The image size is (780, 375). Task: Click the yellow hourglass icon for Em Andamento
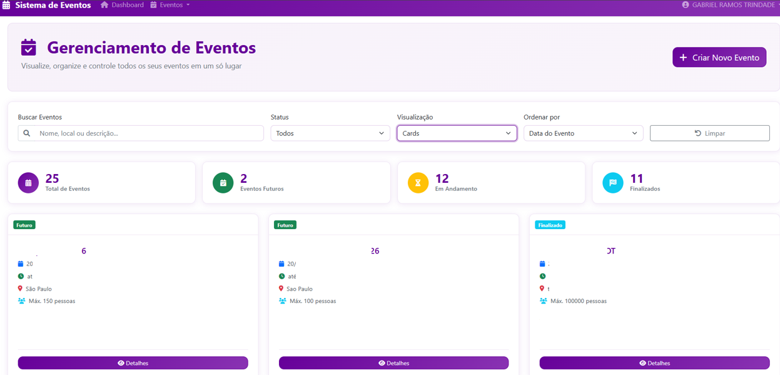(418, 182)
